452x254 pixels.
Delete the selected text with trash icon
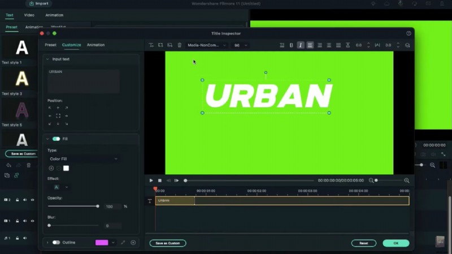[180, 45]
